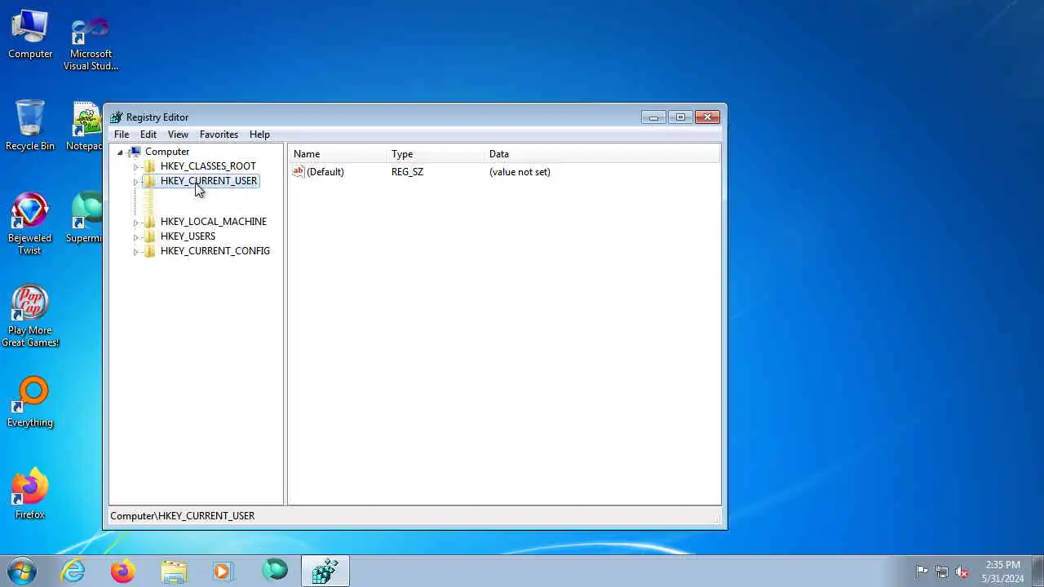Viewport: 1044px width, 587px height.
Task: Launch Internet Explorer from taskbar
Action: (x=73, y=572)
